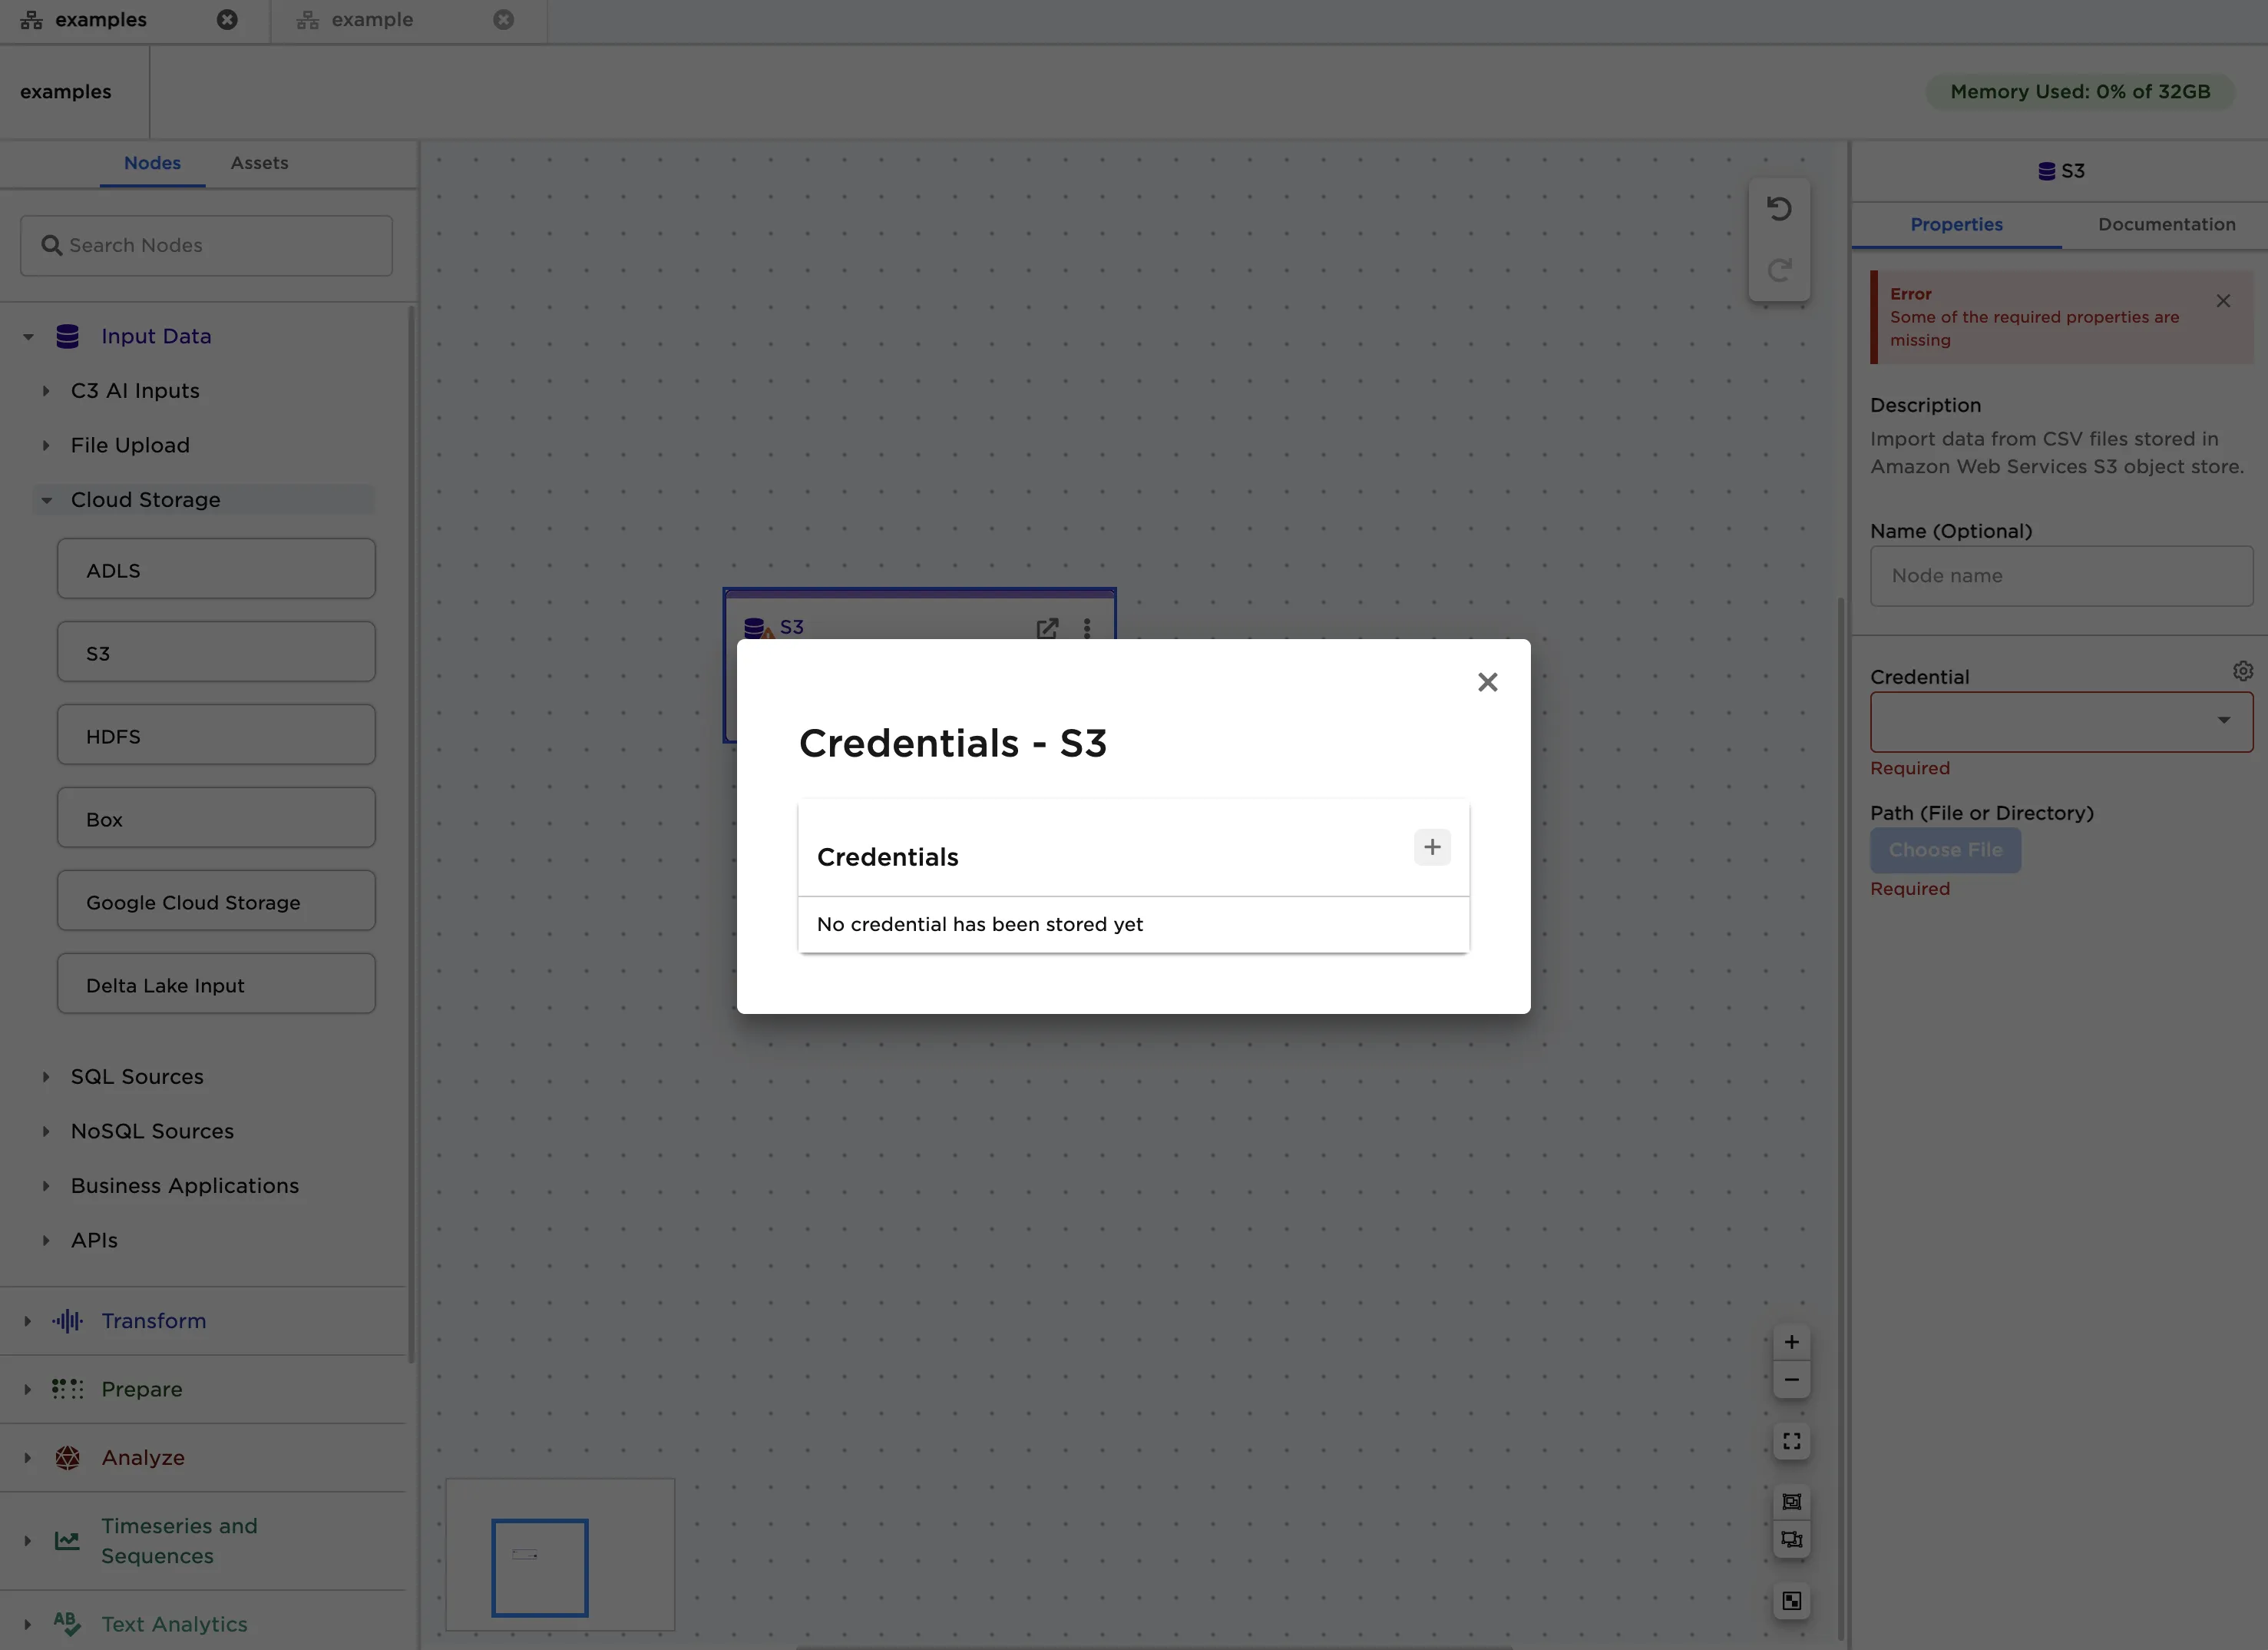
Task: Click the fit-to-screen canvas icon
Action: point(1791,1441)
